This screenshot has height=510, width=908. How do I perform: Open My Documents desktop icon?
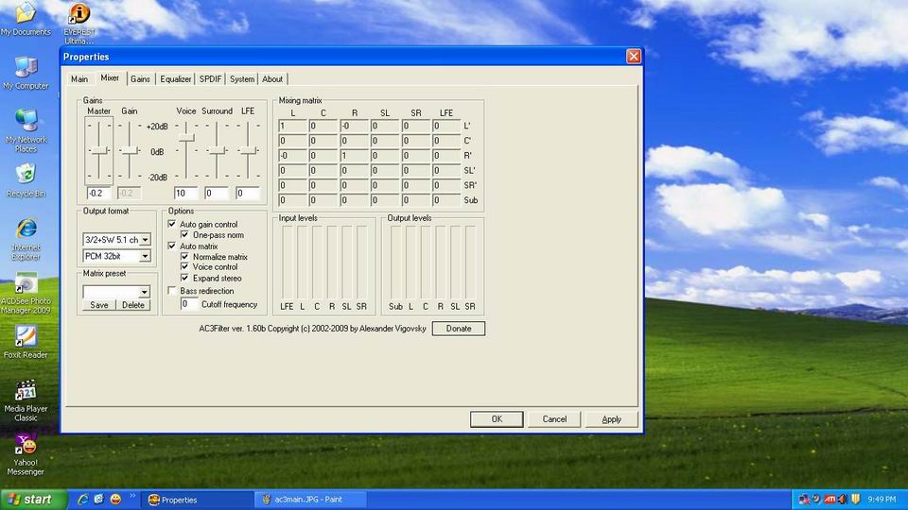(26, 19)
